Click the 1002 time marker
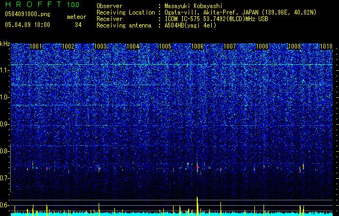Image resolution: width=339 pixels, height=216 pixels. tap(68, 46)
